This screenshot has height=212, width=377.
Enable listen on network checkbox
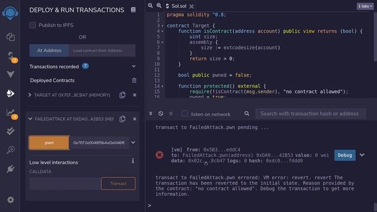(x=184, y=114)
